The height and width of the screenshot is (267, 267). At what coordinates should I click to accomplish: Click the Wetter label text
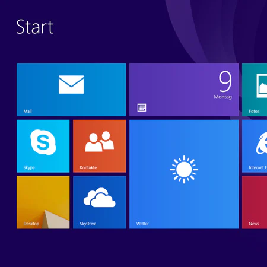[142, 224]
